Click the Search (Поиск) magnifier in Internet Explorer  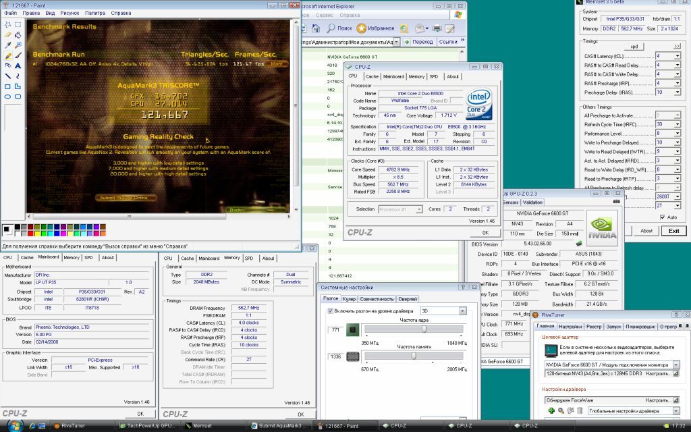339,28
